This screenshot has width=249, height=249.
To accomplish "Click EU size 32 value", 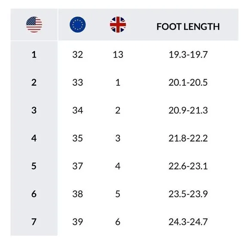I will click(78, 55).
